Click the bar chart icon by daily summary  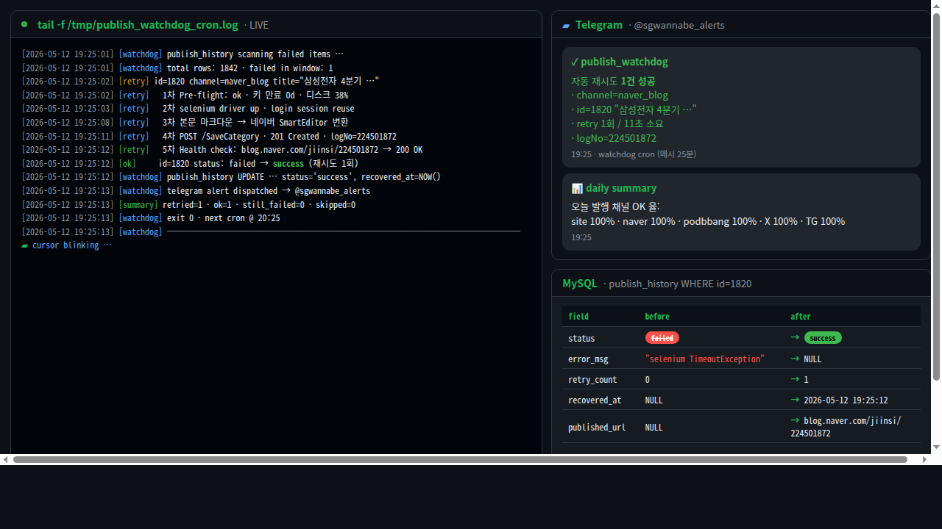[x=577, y=188]
